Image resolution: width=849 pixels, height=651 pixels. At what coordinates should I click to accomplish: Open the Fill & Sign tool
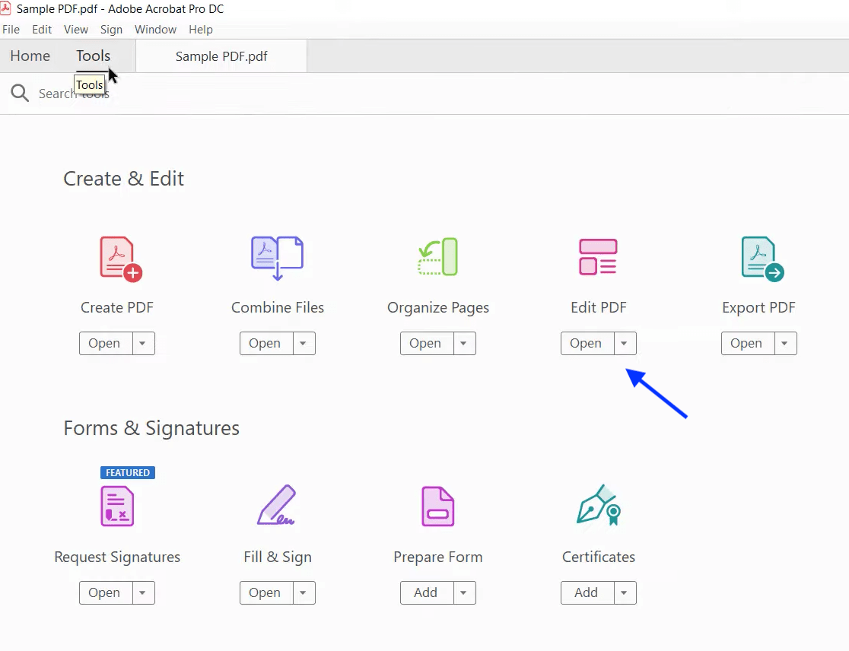(x=266, y=592)
